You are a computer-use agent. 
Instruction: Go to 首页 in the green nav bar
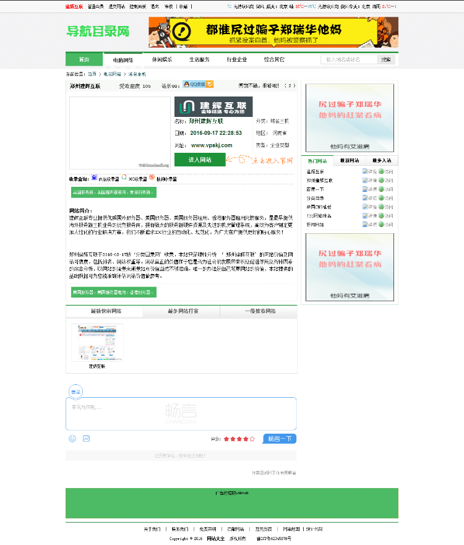(84, 59)
